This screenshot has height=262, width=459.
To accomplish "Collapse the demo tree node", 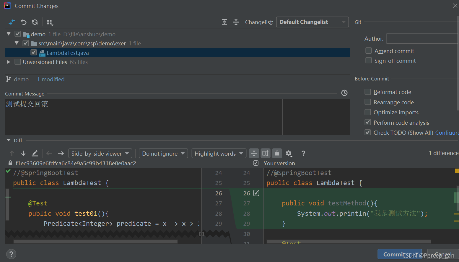I will click(9, 34).
